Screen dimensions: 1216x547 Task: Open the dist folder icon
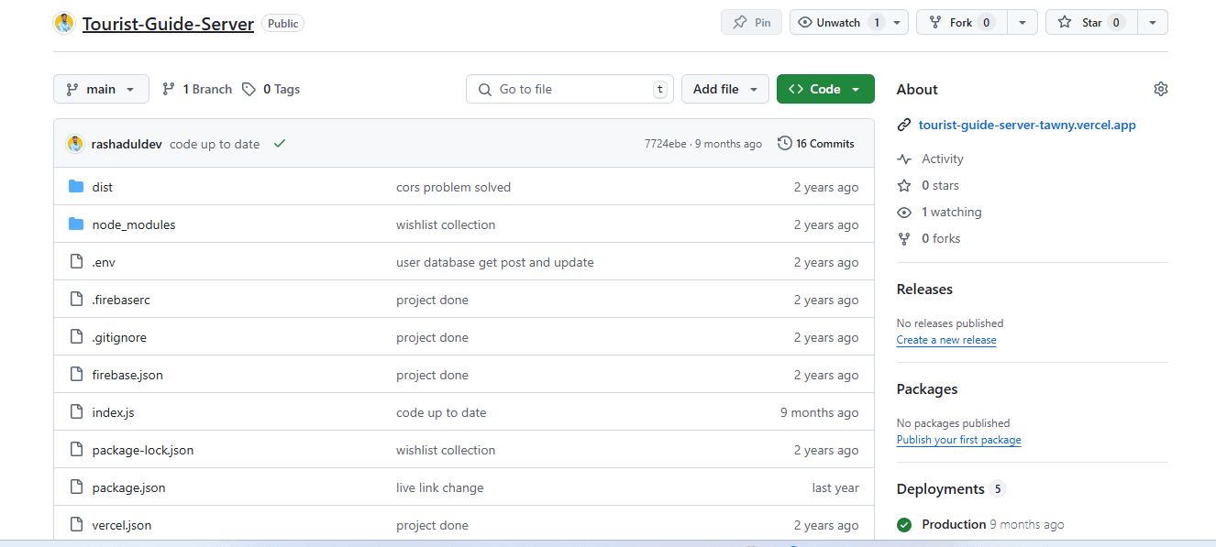click(76, 187)
